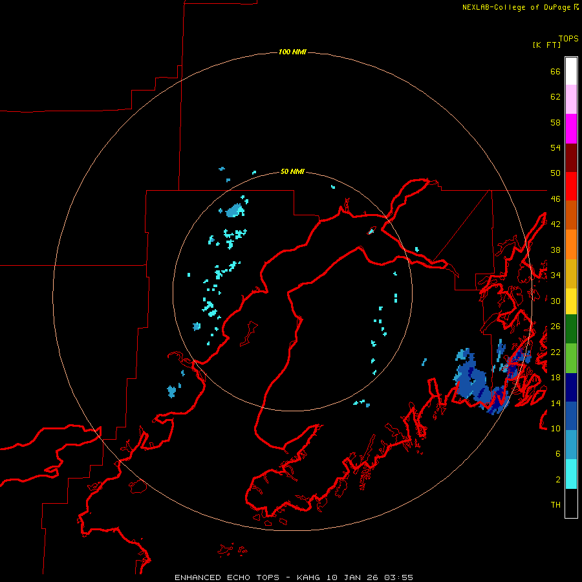Click the TH threshold label on legend

pyautogui.click(x=555, y=505)
